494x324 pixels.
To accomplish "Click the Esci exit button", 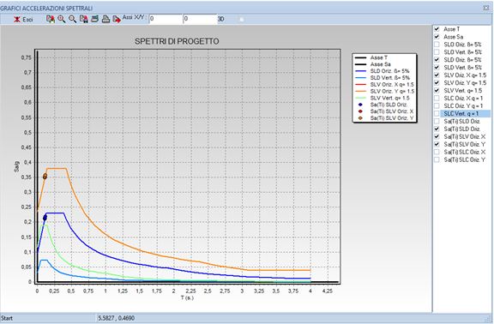I will pyautogui.click(x=23, y=20).
